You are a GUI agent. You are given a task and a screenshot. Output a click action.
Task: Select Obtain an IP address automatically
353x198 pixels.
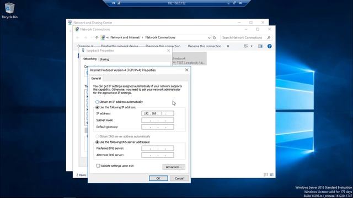point(97,102)
